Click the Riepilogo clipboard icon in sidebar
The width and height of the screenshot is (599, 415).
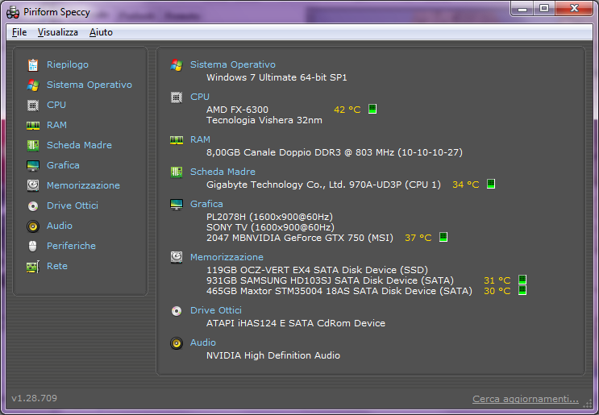coord(33,65)
